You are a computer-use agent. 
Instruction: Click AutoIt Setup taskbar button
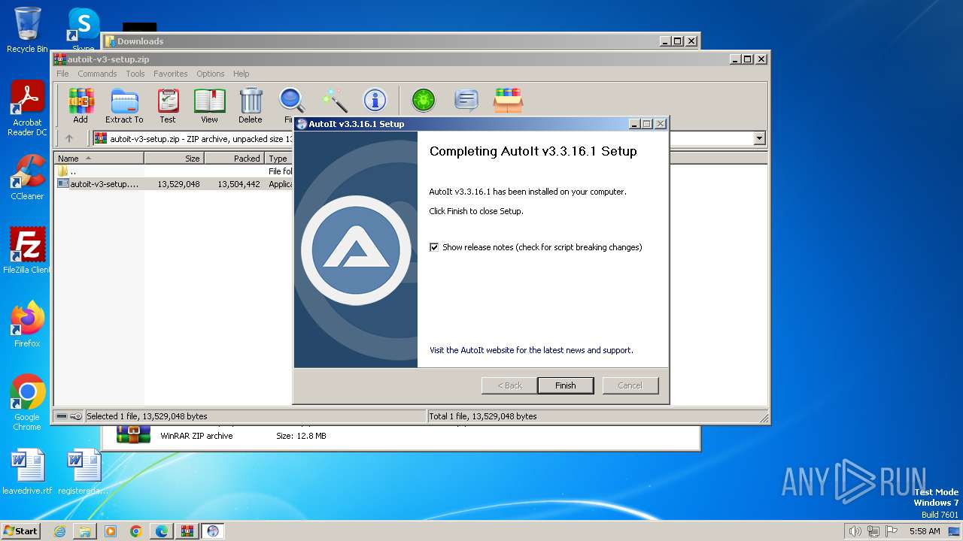[213, 531]
